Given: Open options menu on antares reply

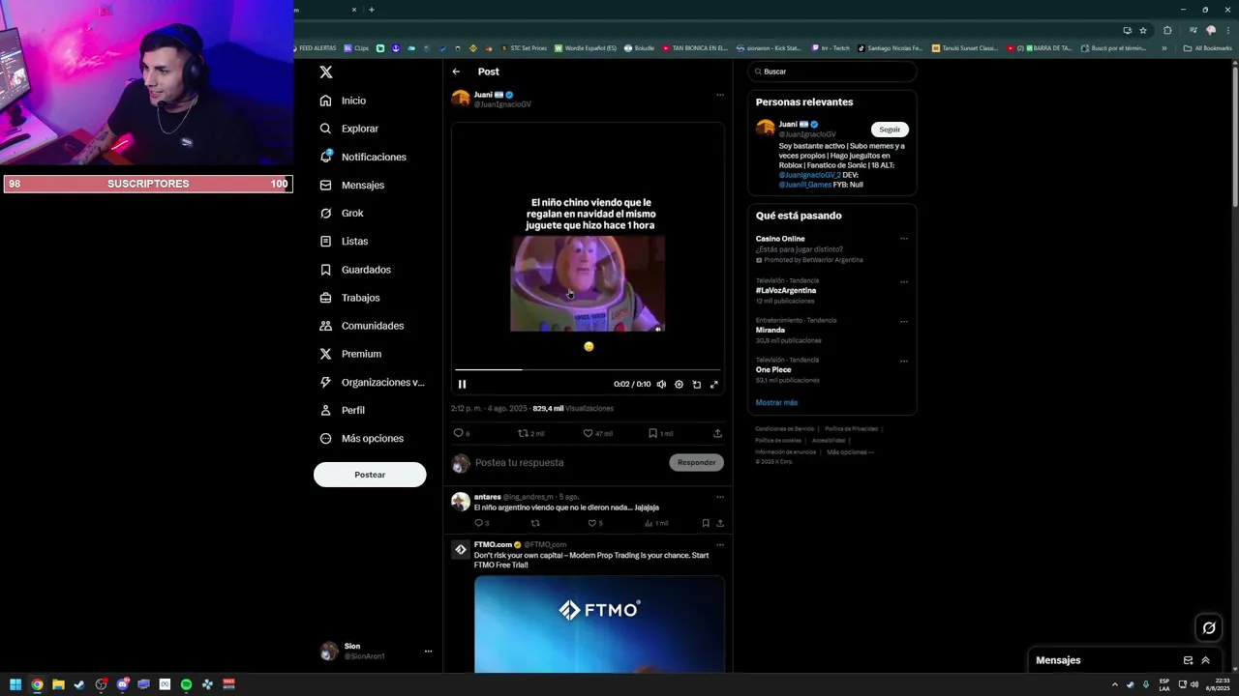Looking at the screenshot, I should pos(719,497).
